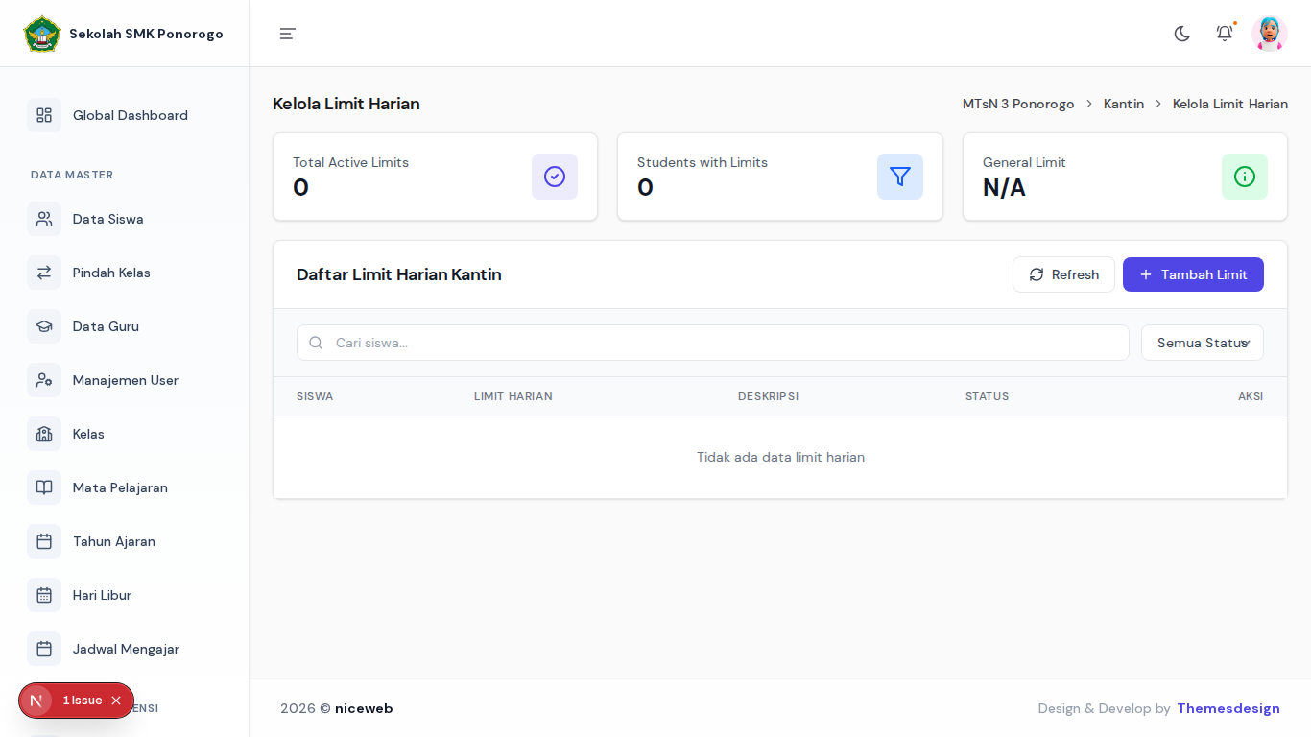1311x737 pixels.
Task: Expand the Semua Status dropdown
Action: pos(1203,343)
